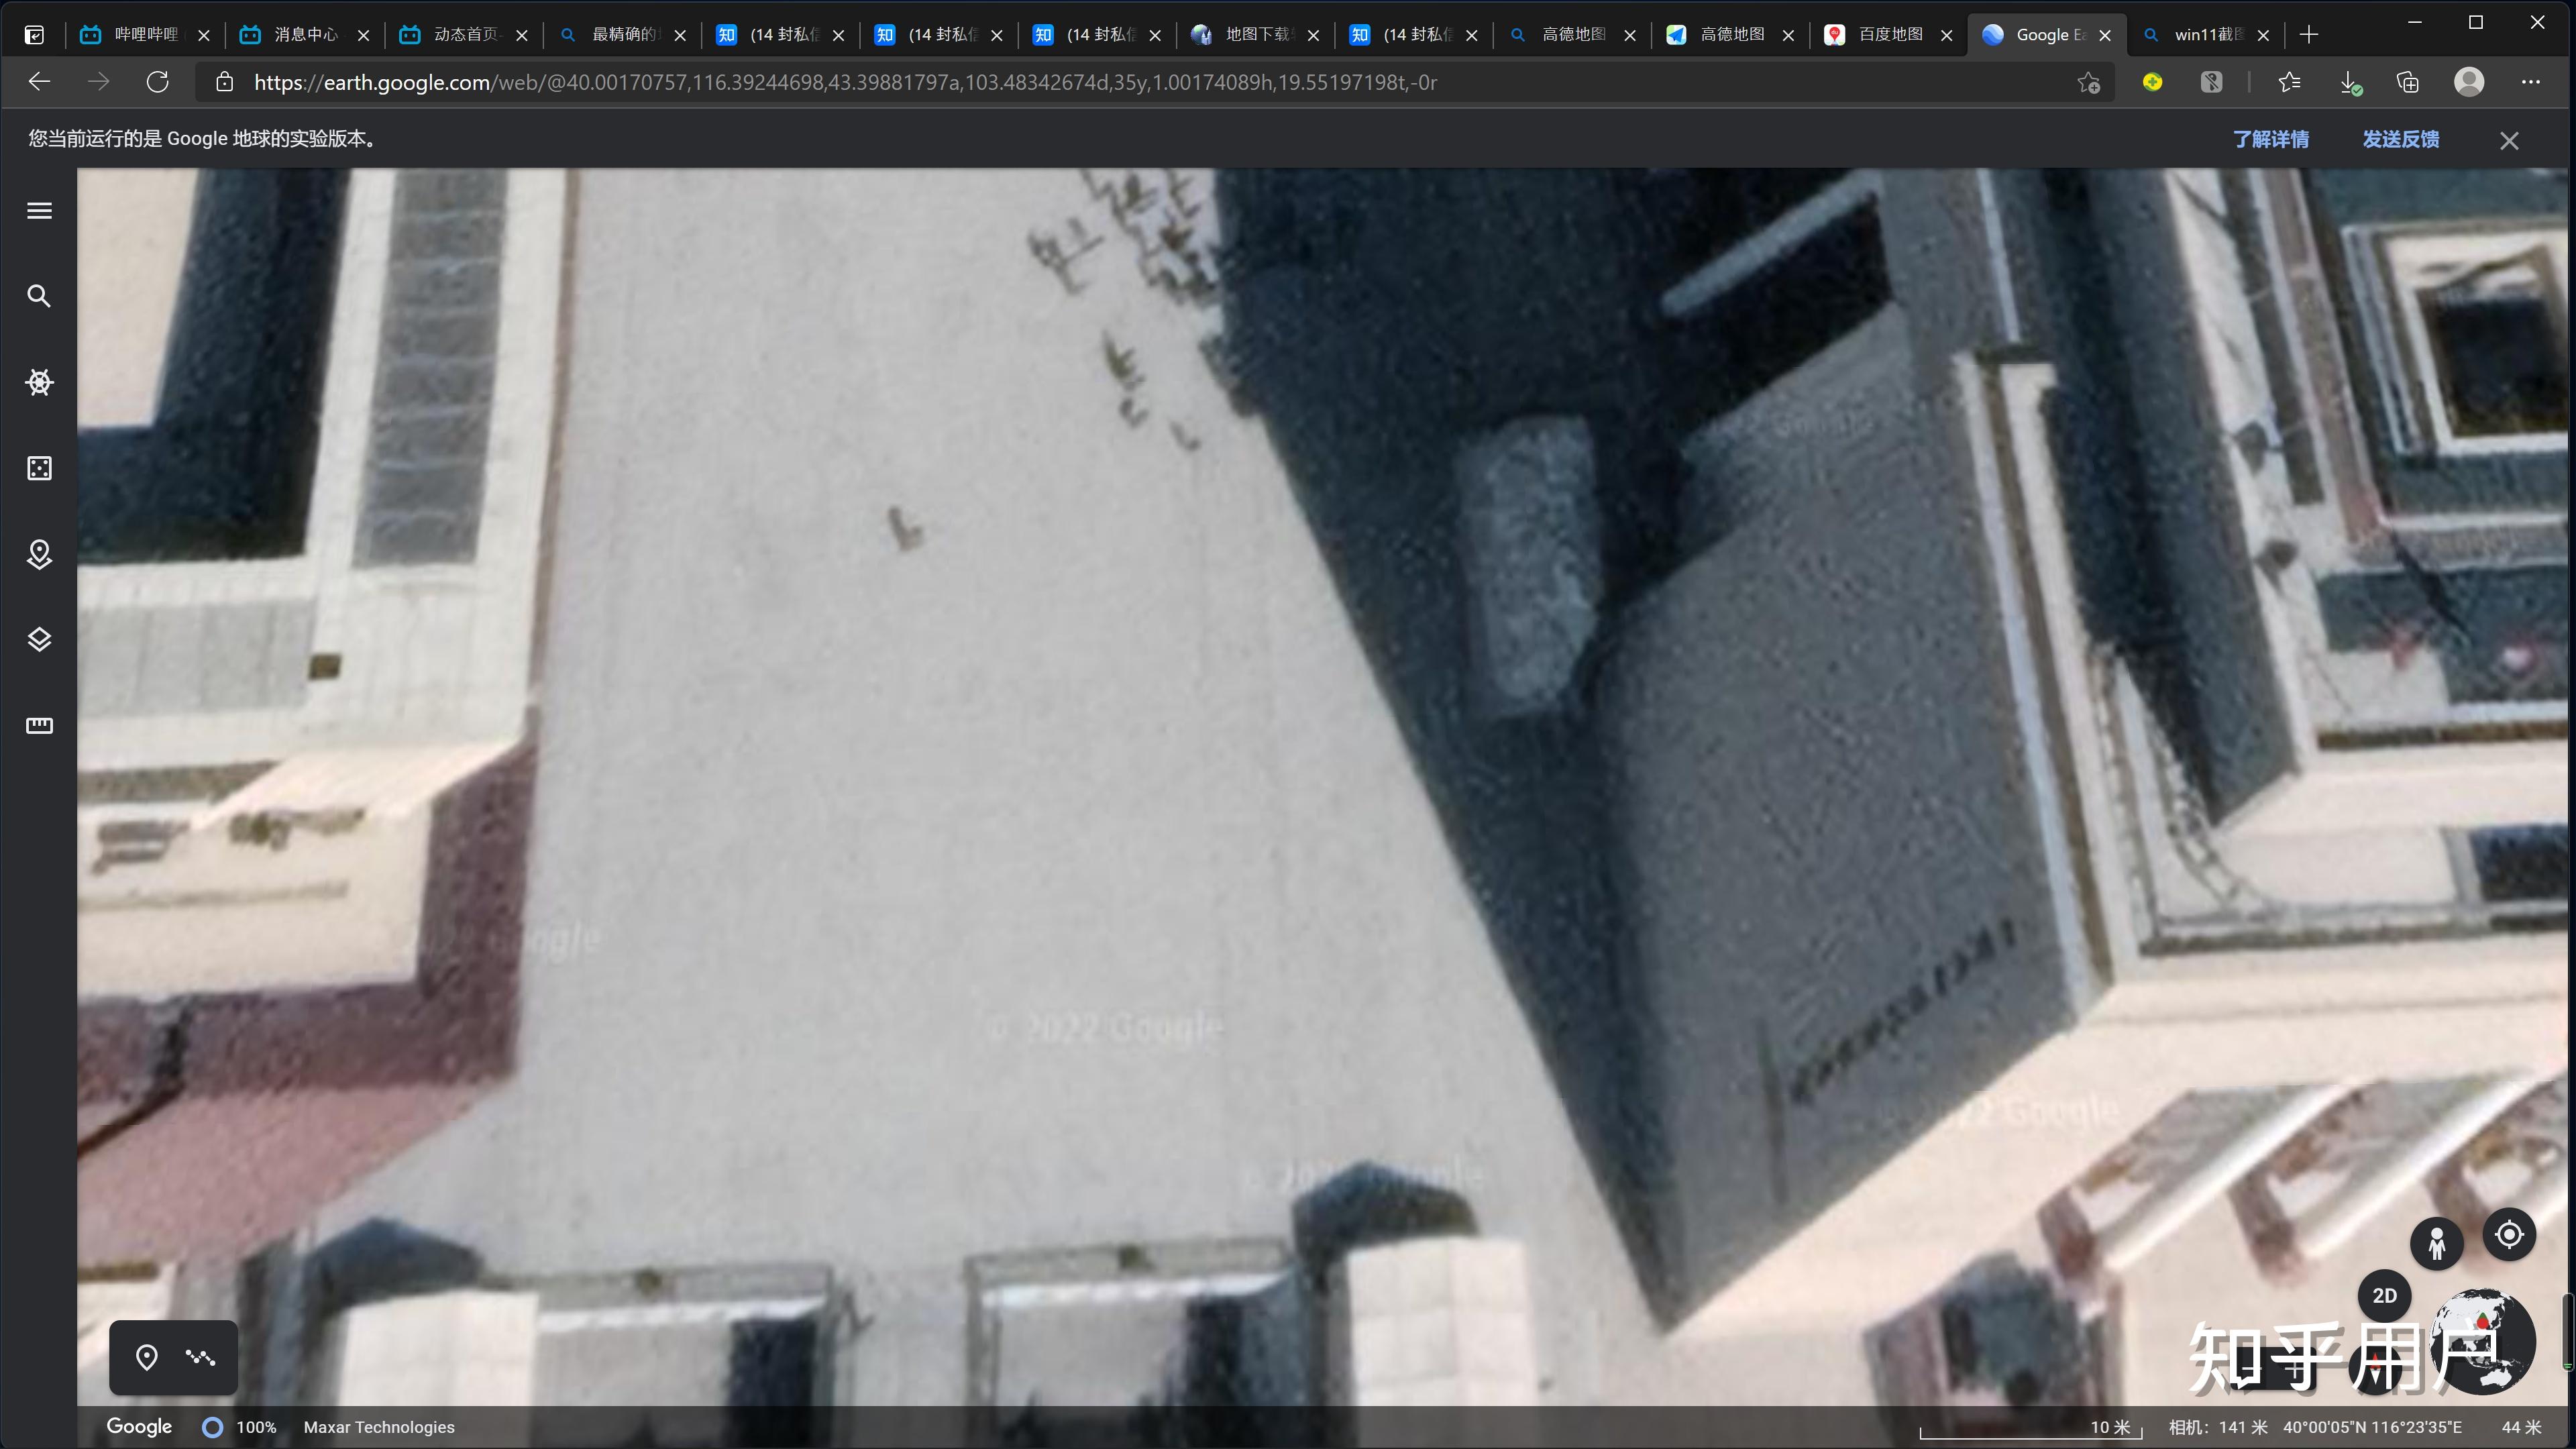This screenshot has width=2576, height=1449.
Task: Fly to my location target button
Action: click(2509, 1235)
